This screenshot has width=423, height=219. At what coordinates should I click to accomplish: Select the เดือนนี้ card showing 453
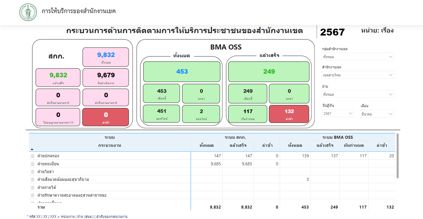click(162, 93)
